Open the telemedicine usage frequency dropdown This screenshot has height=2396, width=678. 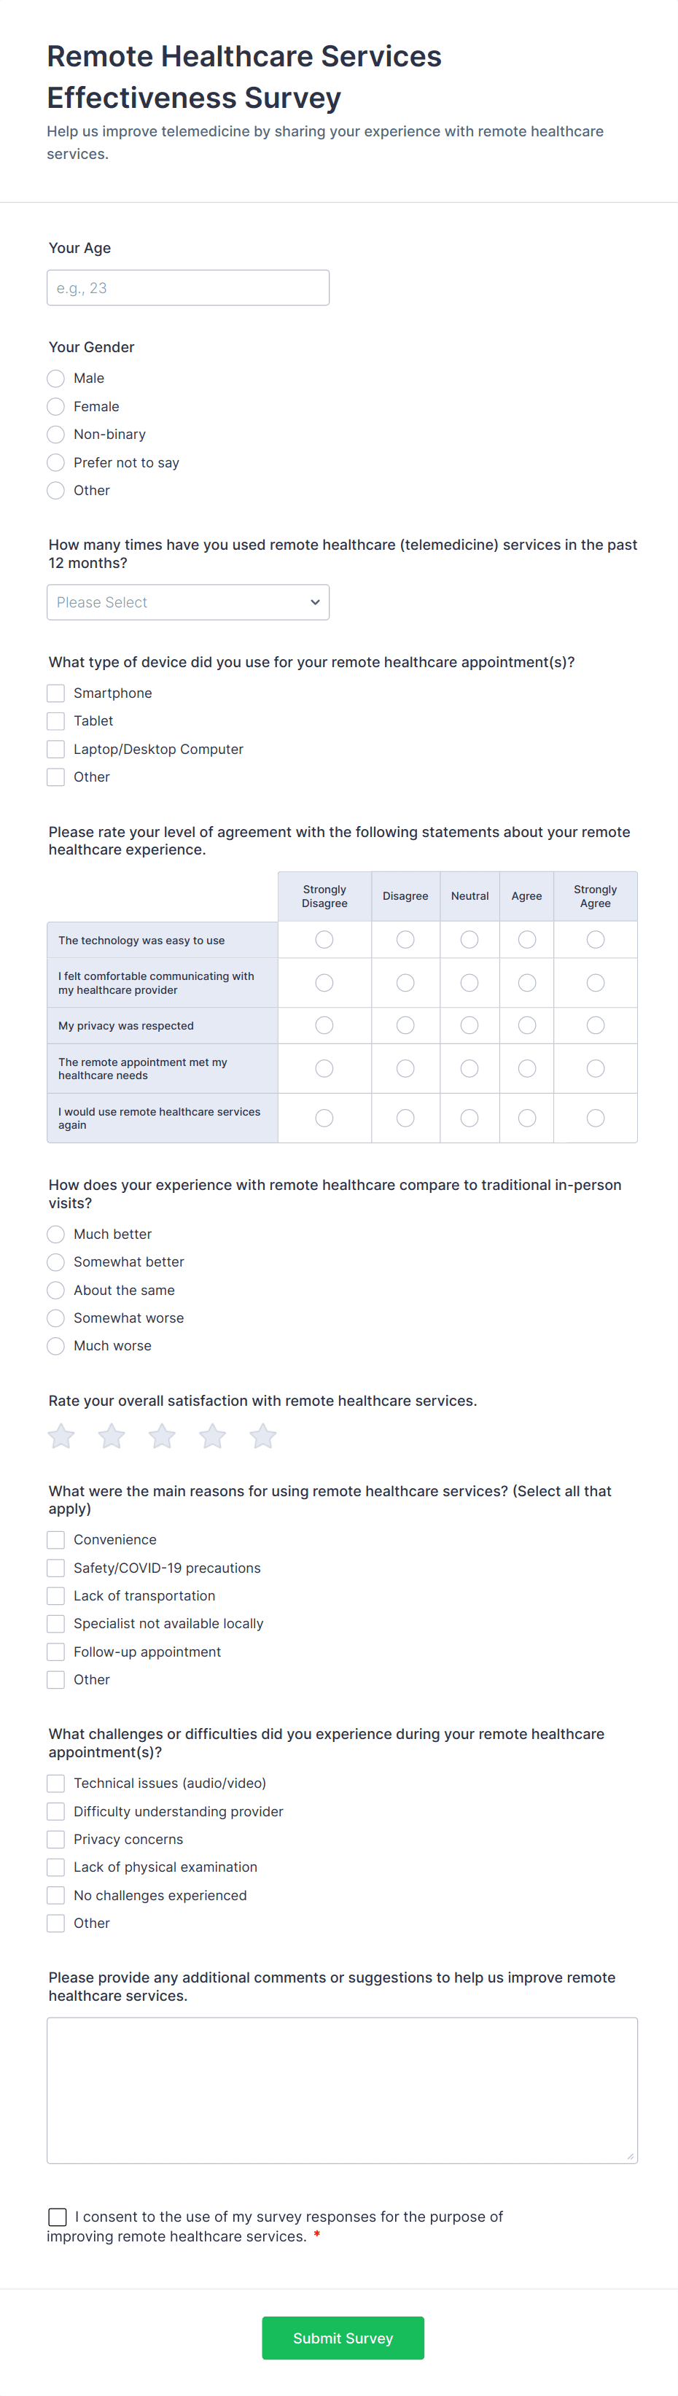[188, 602]
